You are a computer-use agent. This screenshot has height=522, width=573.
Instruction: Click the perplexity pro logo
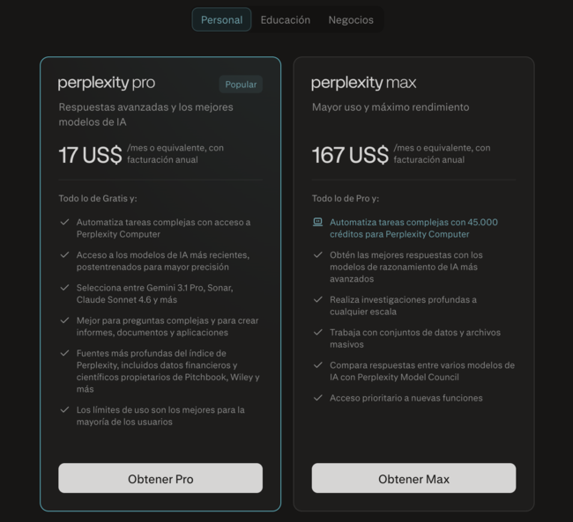point(107,84)
